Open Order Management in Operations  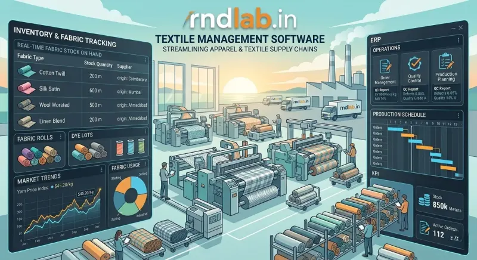385,70
